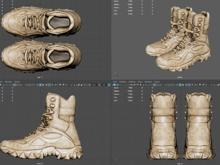220x165 pixels.
Task: Click Isolate Select in side view toolbar
Action: [x=214, y=85]
